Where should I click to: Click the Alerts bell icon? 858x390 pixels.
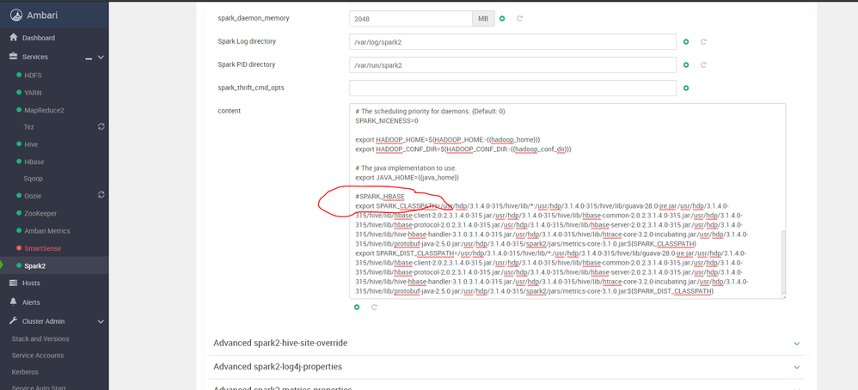tap(14, 302)
